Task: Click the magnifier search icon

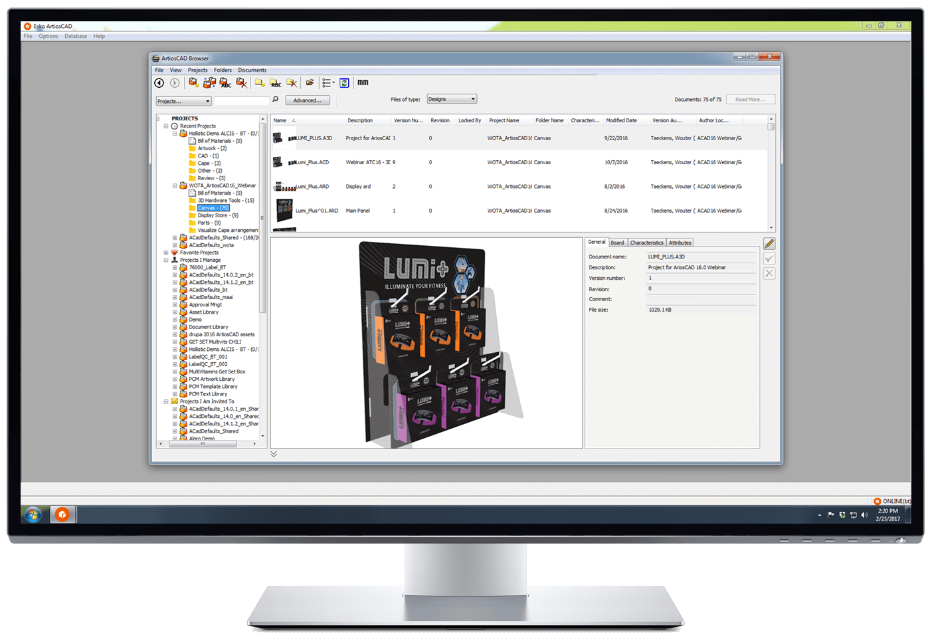Action: click(x=276, y=100)
